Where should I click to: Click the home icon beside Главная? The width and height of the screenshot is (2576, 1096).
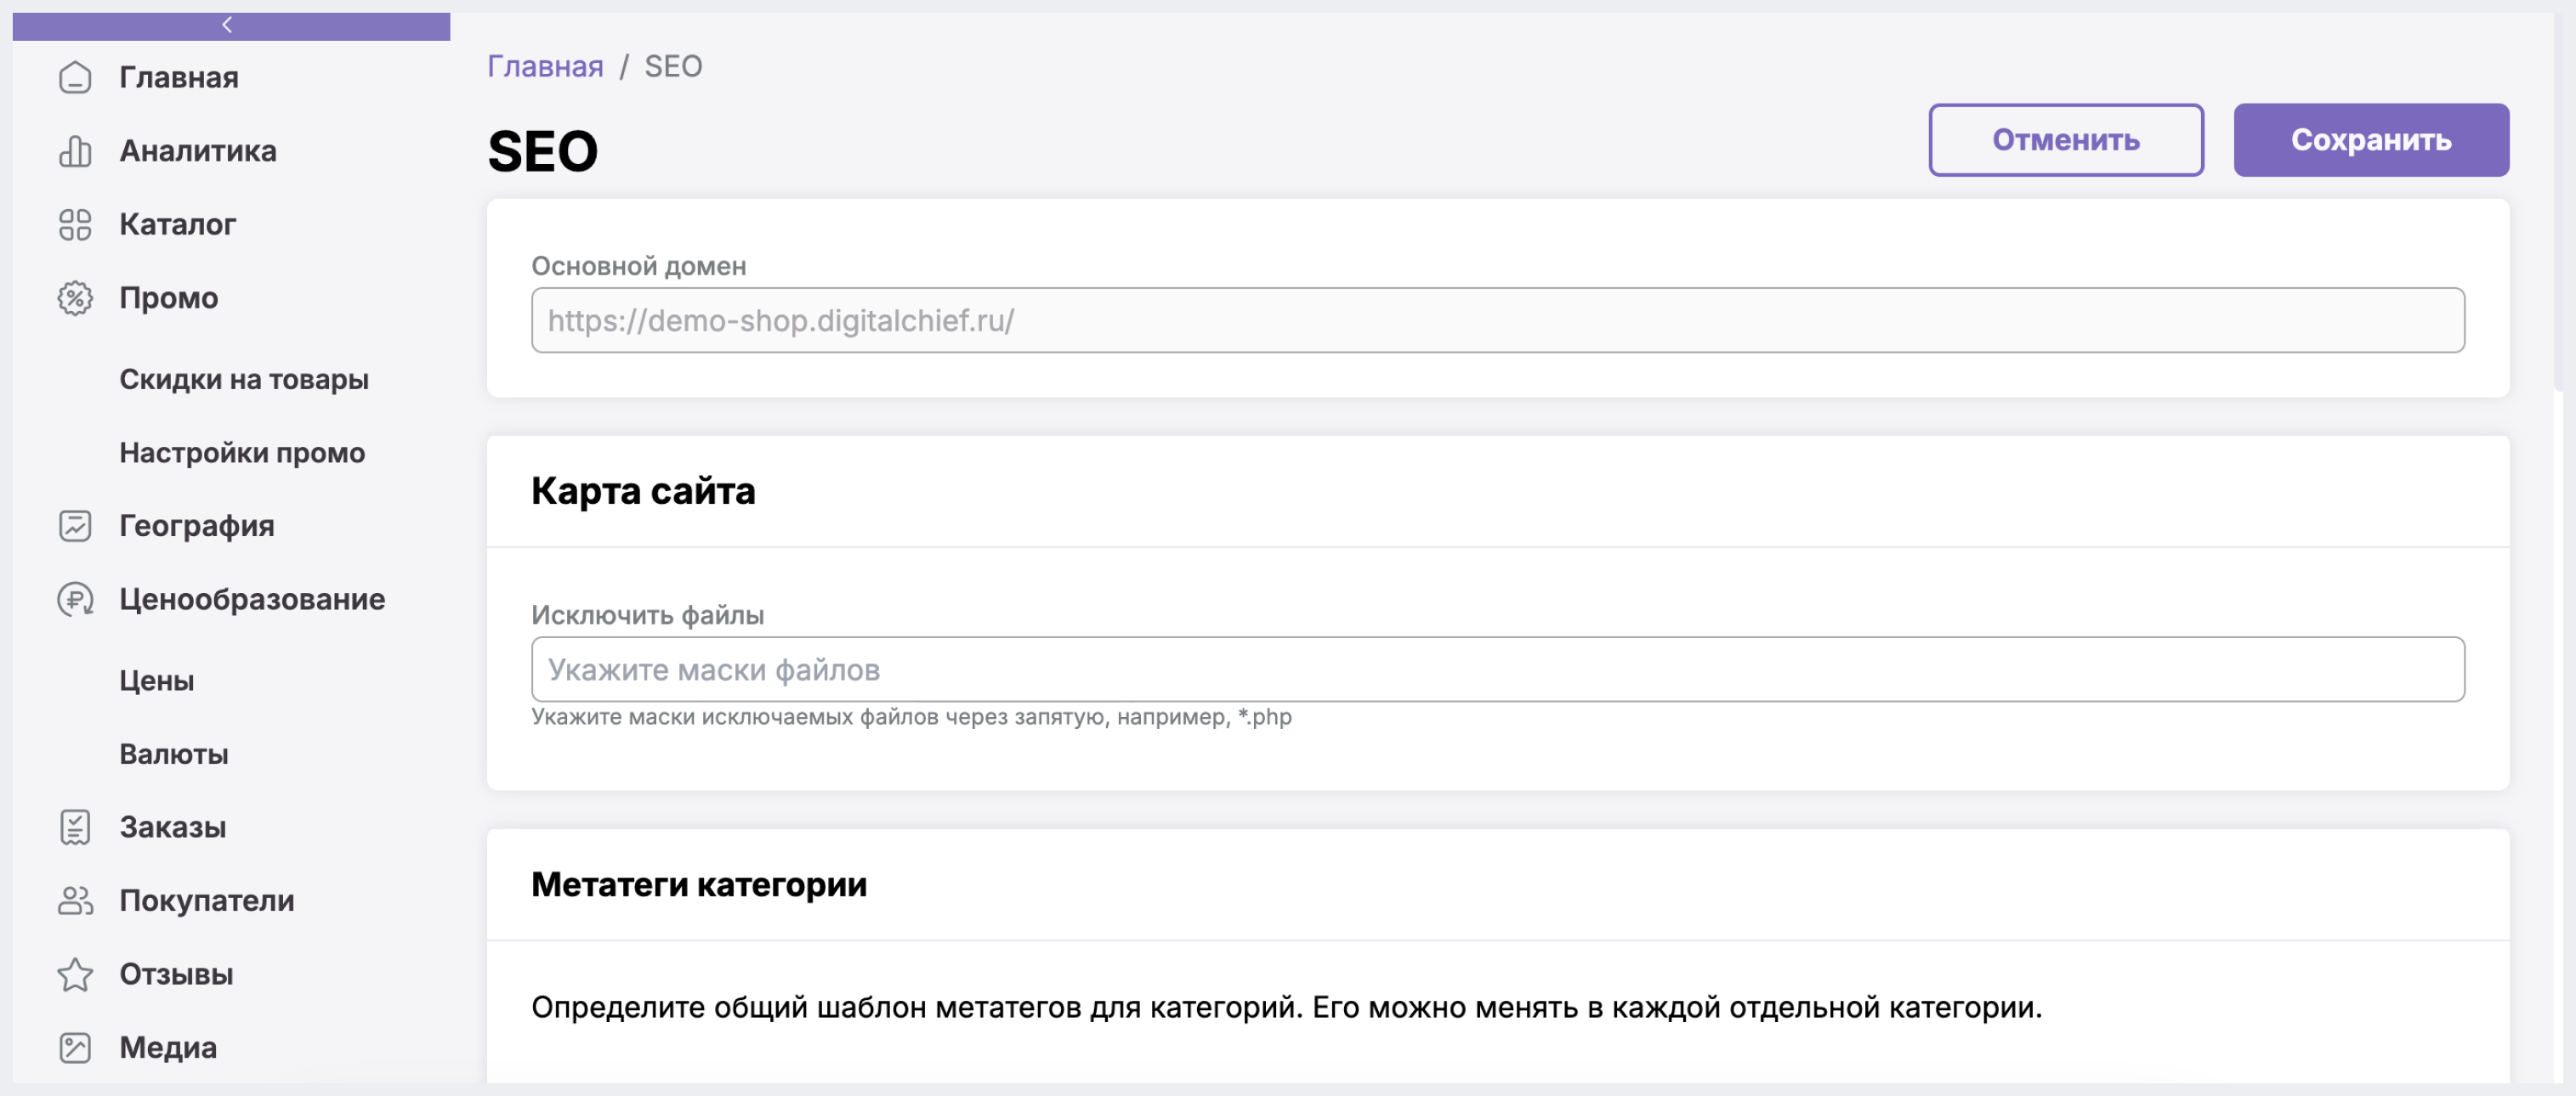point(75,77)
